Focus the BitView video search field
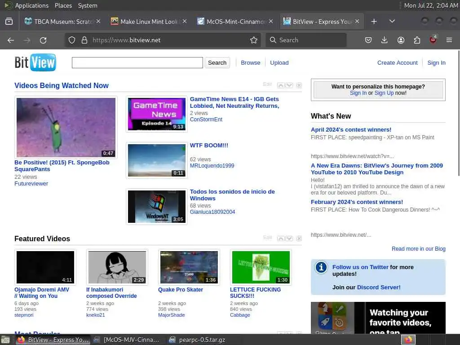Viewport: 460px width, 345px height. (x=137, y=62)
